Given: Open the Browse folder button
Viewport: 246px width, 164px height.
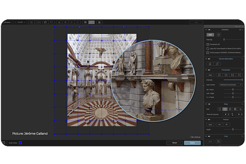Looking at the screenshot, I should point(7,22).
